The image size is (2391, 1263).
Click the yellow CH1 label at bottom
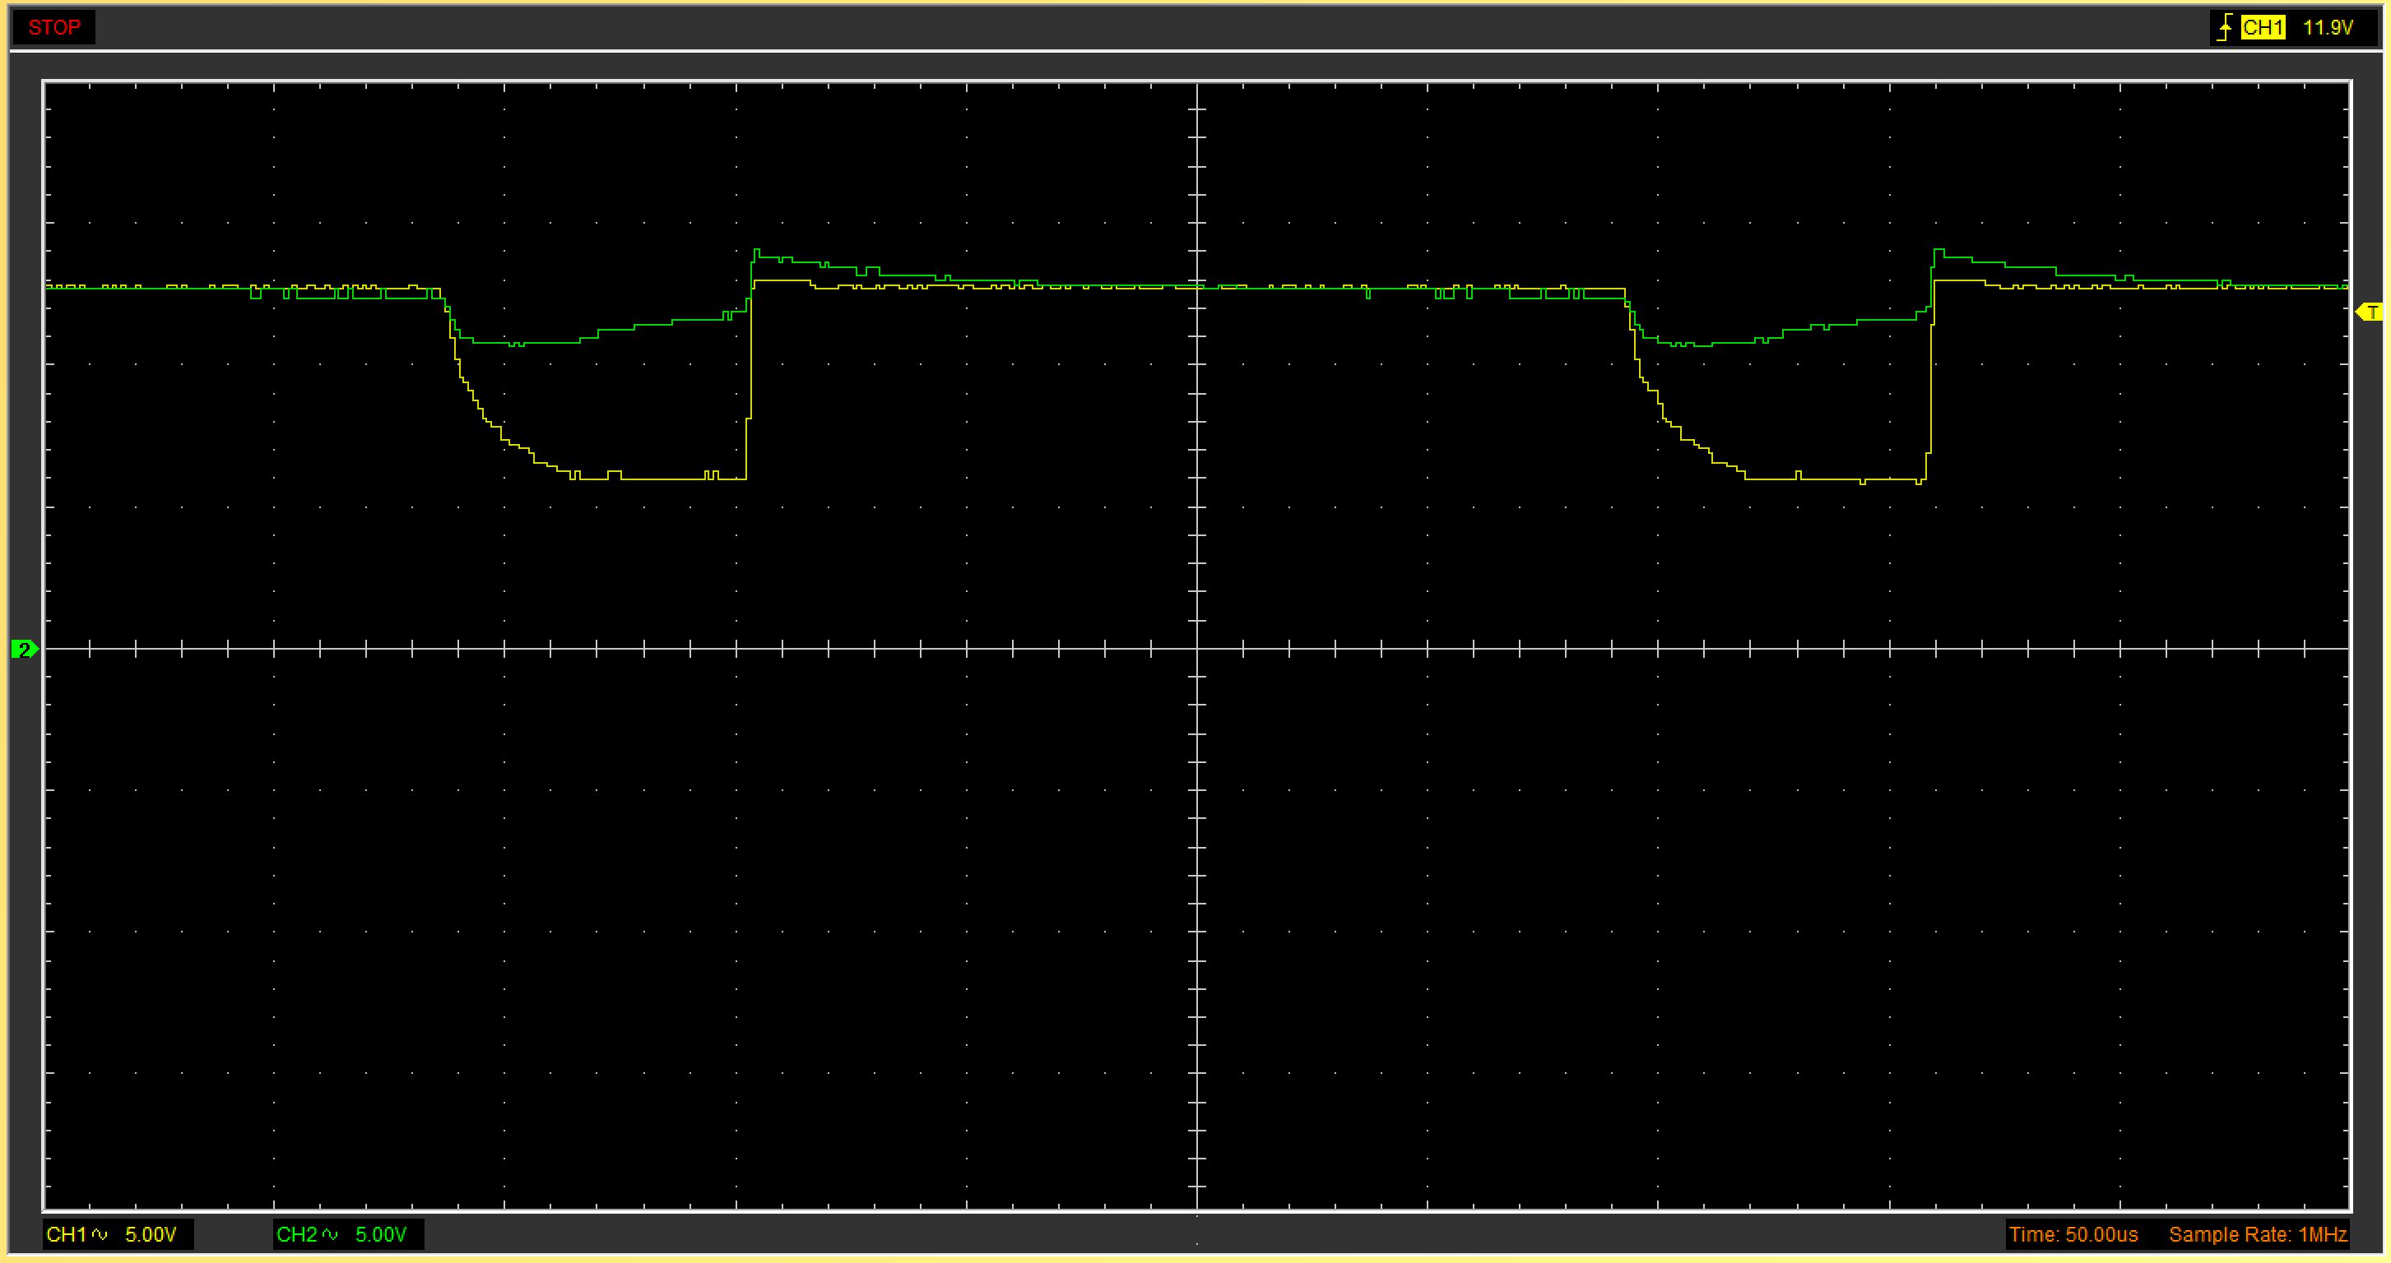66,1234
